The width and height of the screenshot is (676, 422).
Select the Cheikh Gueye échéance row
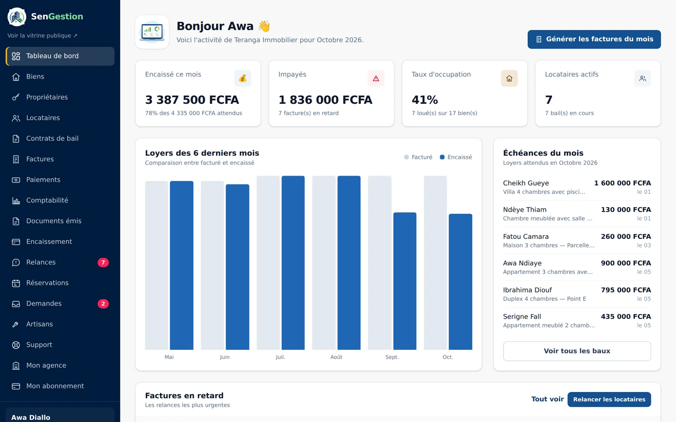pyautogui.click(x=577, y=187)
